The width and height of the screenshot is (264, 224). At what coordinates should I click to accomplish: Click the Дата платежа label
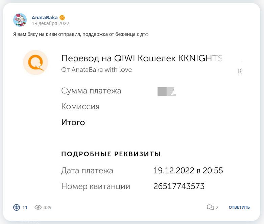coord(87,171)
